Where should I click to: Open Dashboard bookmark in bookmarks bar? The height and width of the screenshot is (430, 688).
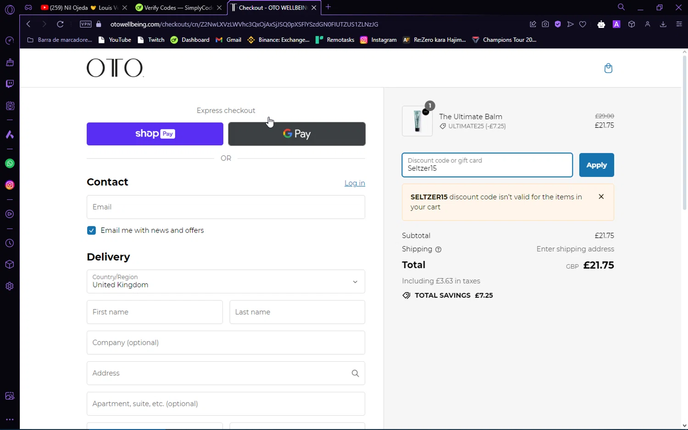click(x=190, y=40)
